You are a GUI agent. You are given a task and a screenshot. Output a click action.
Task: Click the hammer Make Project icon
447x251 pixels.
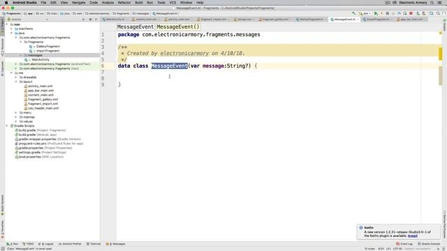pyautogui.click(x=354, y=13)
